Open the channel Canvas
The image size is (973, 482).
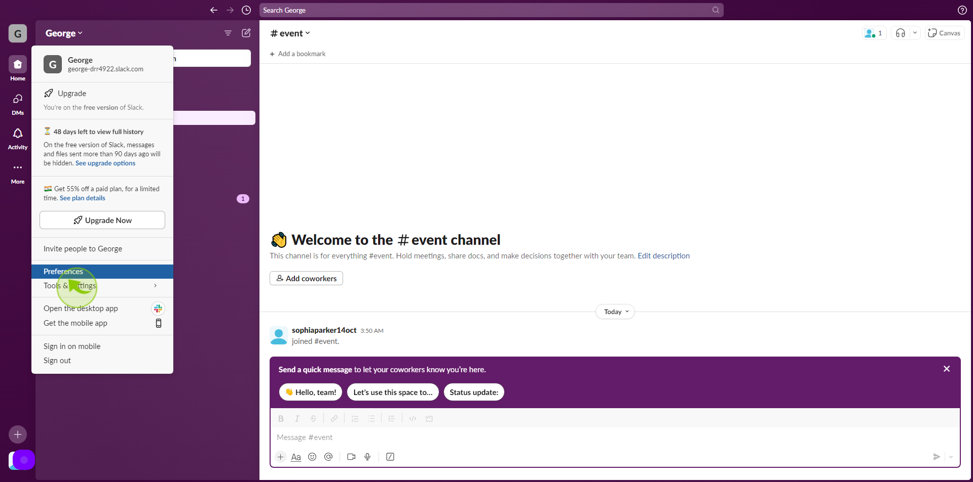coord(945,33)
